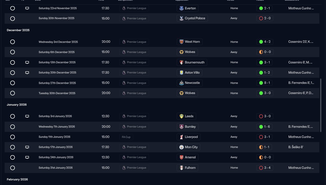This screenshot has height=185, width=326.
Task: Click the green win indicator for Newcastle 8 - 1
Action: click(261, 83)
